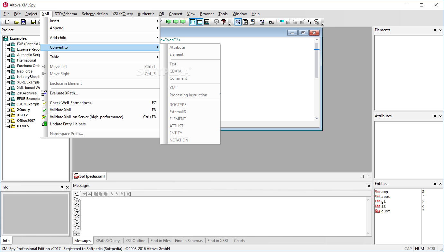Image resolution: width=444 pixels, height=252 pixels.
Task: Expand the XQuery project folder
Action: coord(8,110)
